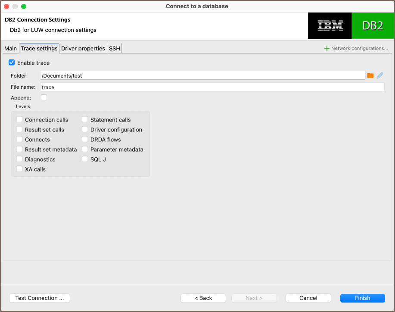This screenshot has height=312, width=395.
Task: Go to the SSH tab
Action: (115, 49)
